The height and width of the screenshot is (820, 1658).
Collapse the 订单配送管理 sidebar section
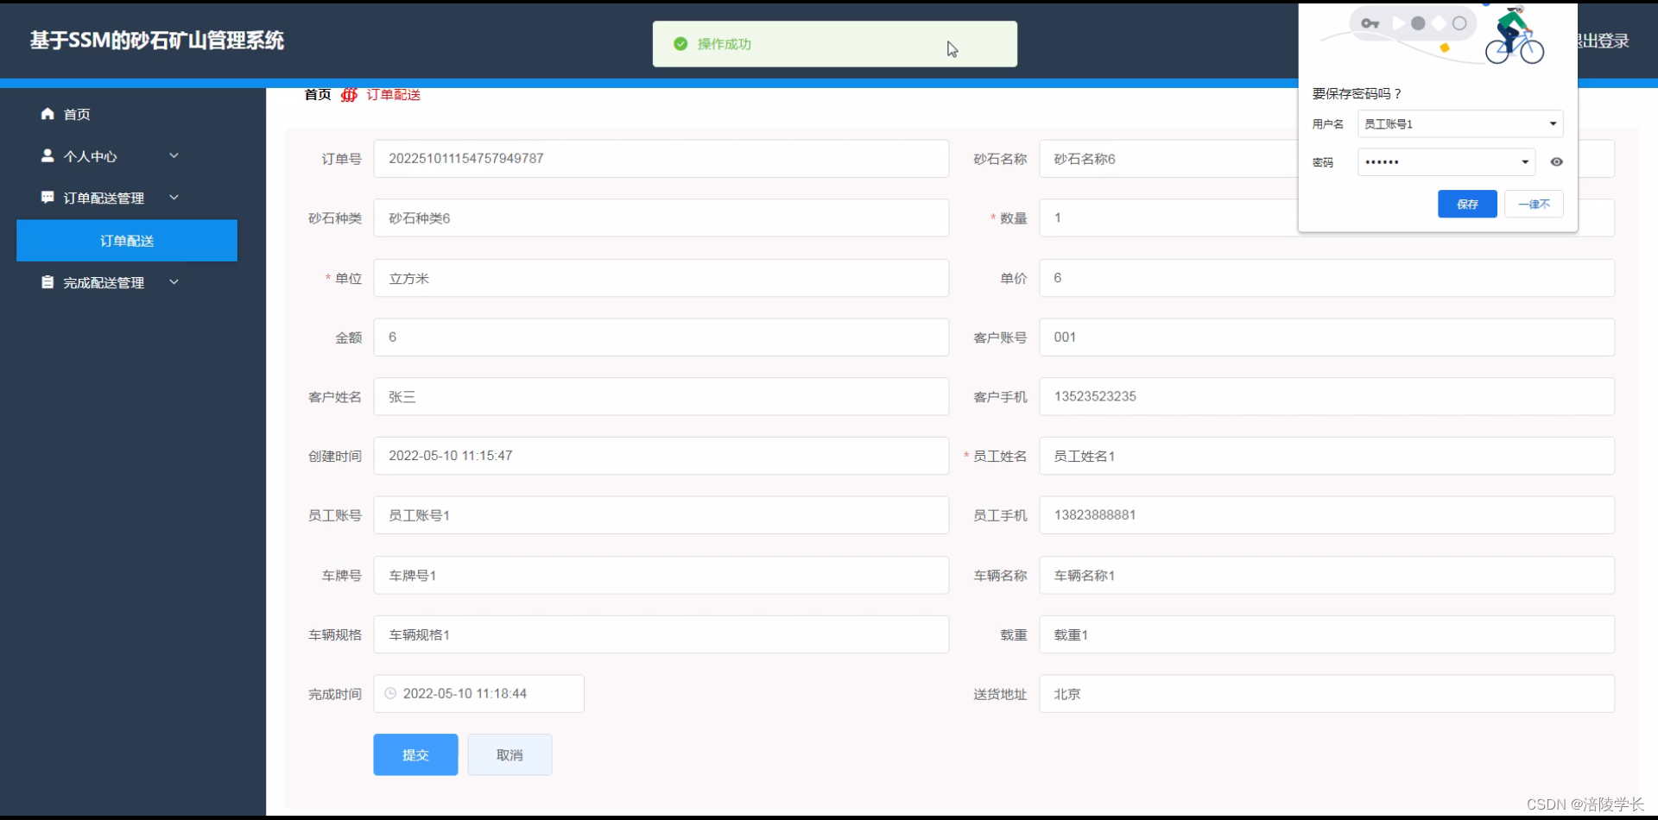[x=174, y=197]
